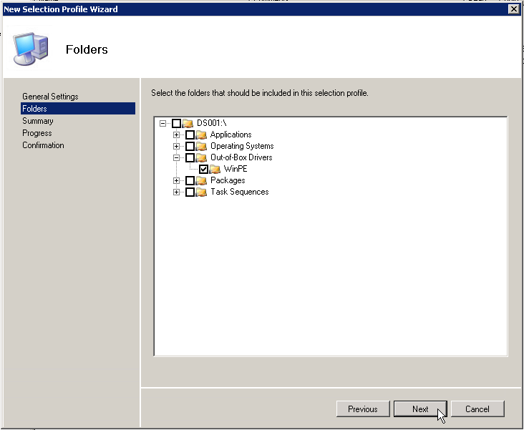
Task: Uncheck the WinPE folder checkbox
Action: tap(203, 169)
